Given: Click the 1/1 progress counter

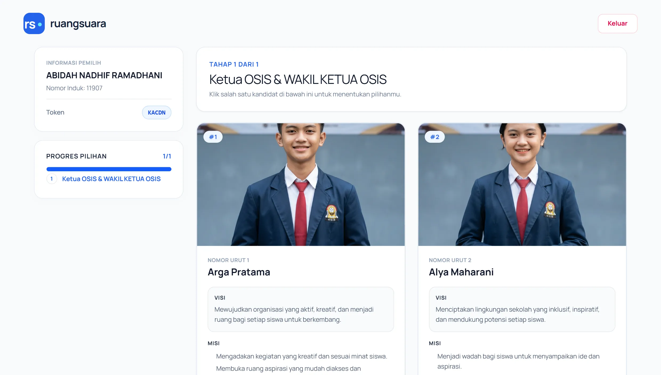Looking at the screenshot, I should pos(167,156).
